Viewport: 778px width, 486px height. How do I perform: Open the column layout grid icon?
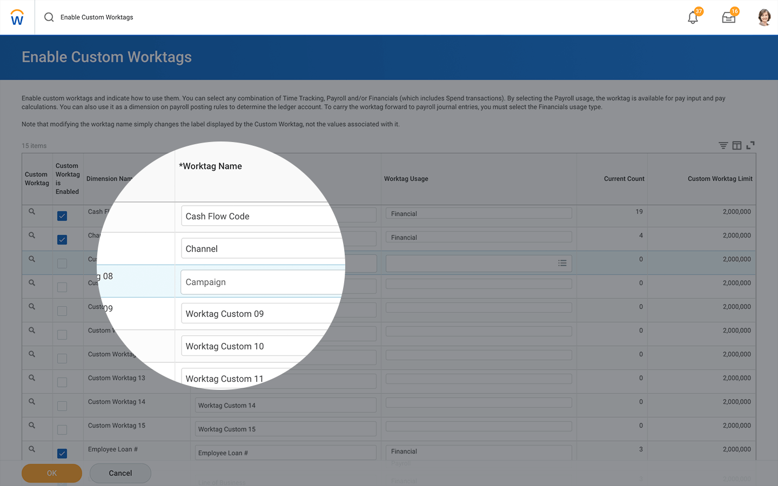point(737,145)
